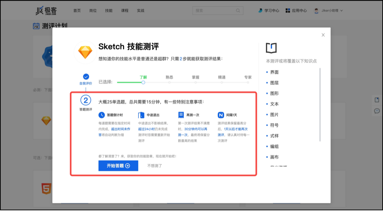The width and height of the screenshot is (383, 211).
Task: Click the search magnifier icon
Action: click(238, 11)
